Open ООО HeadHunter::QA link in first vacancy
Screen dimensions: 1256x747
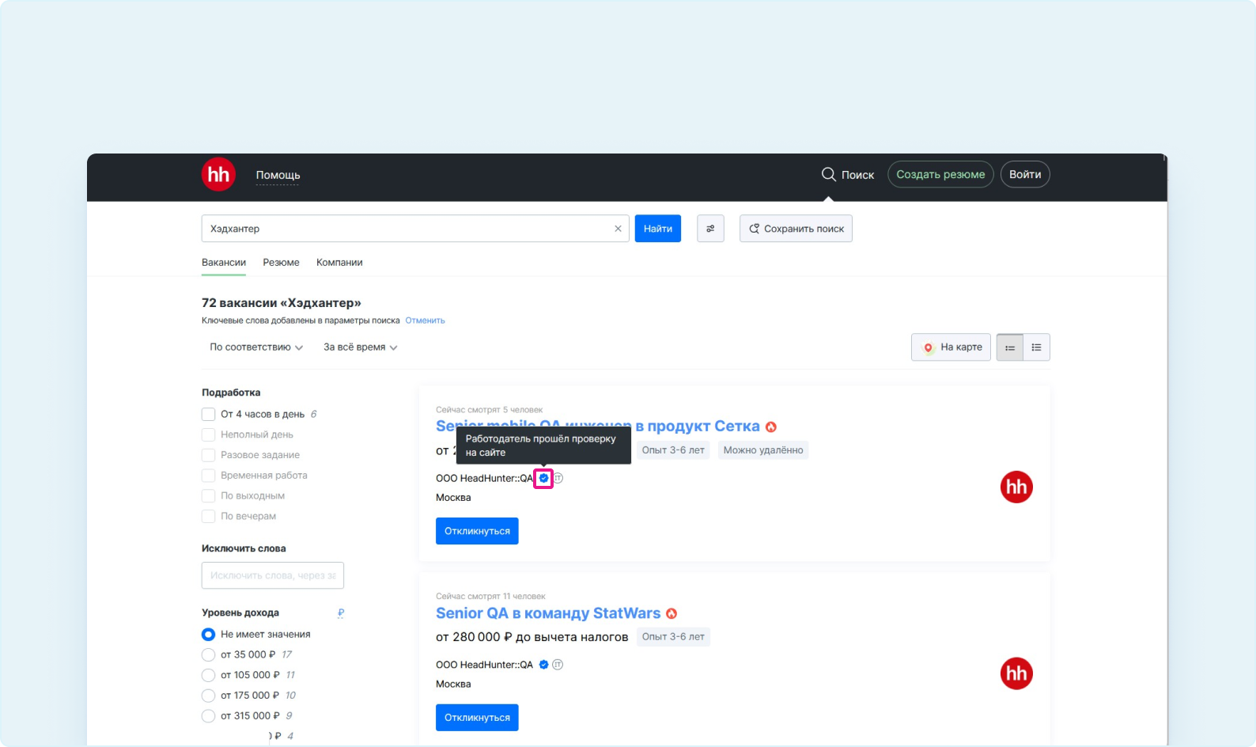coord(484,478)
